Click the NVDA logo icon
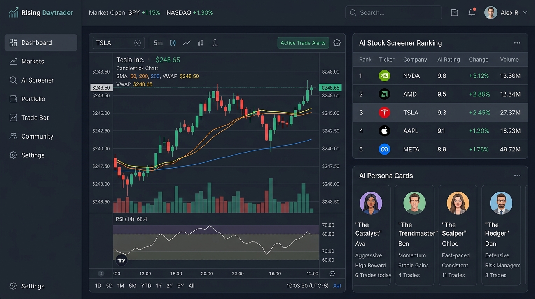535x299 pixels. tap(385, 76)
